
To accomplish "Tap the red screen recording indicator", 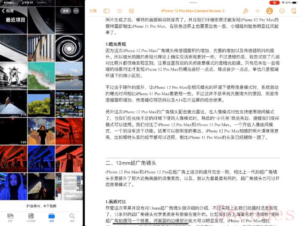I will 274,3.
